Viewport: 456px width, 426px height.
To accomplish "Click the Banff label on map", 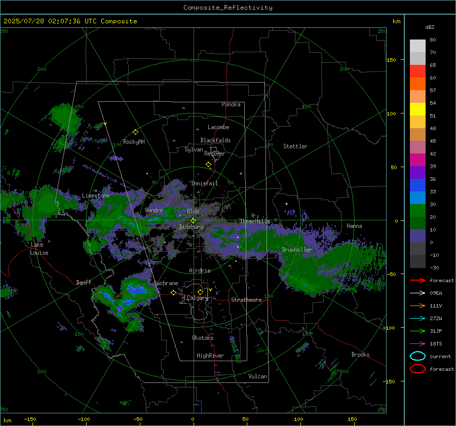I will [x=84, y=283].
